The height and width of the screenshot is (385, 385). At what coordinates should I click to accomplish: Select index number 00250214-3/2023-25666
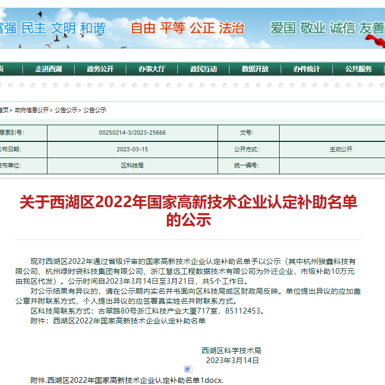point(133,133)
